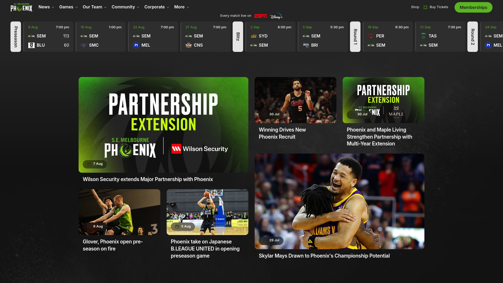Click the SEM logo in 21 Sep game
This screenshot has width=503, height=283.
423,45
